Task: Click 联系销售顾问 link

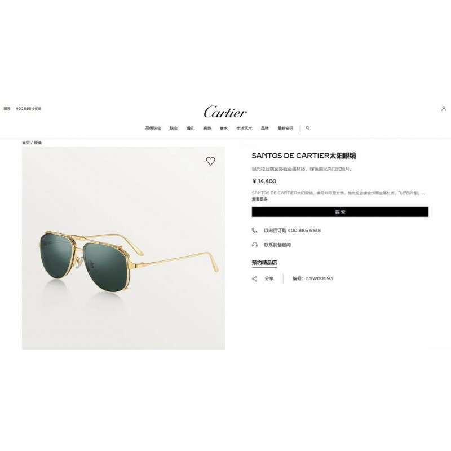Action: (x=277, y=245)
